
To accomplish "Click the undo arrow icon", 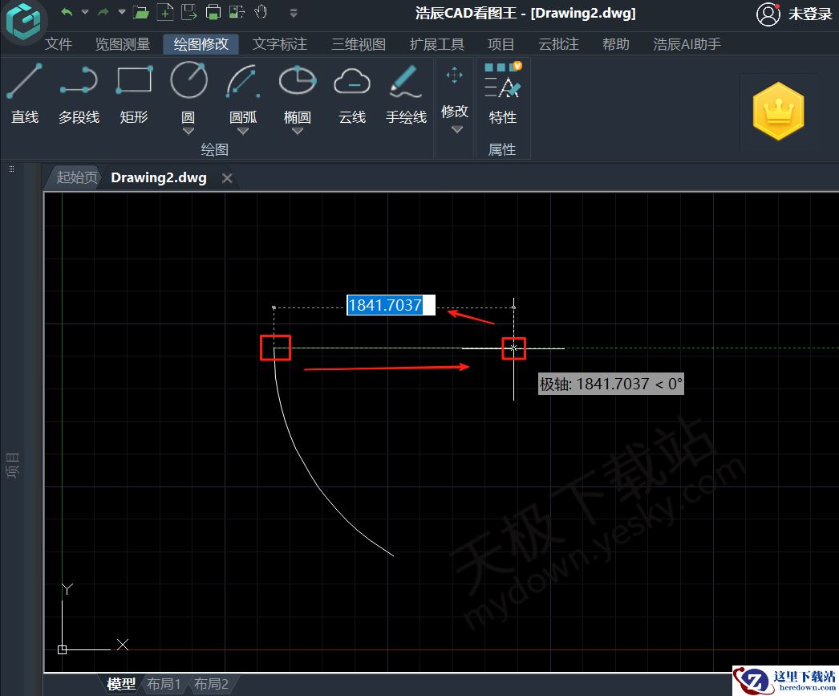I will click(67, 12).
